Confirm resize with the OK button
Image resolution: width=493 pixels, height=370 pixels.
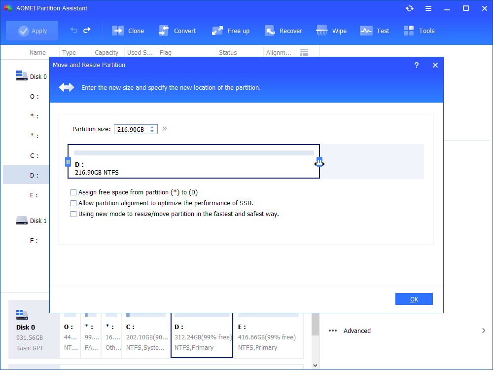(414, 299)
